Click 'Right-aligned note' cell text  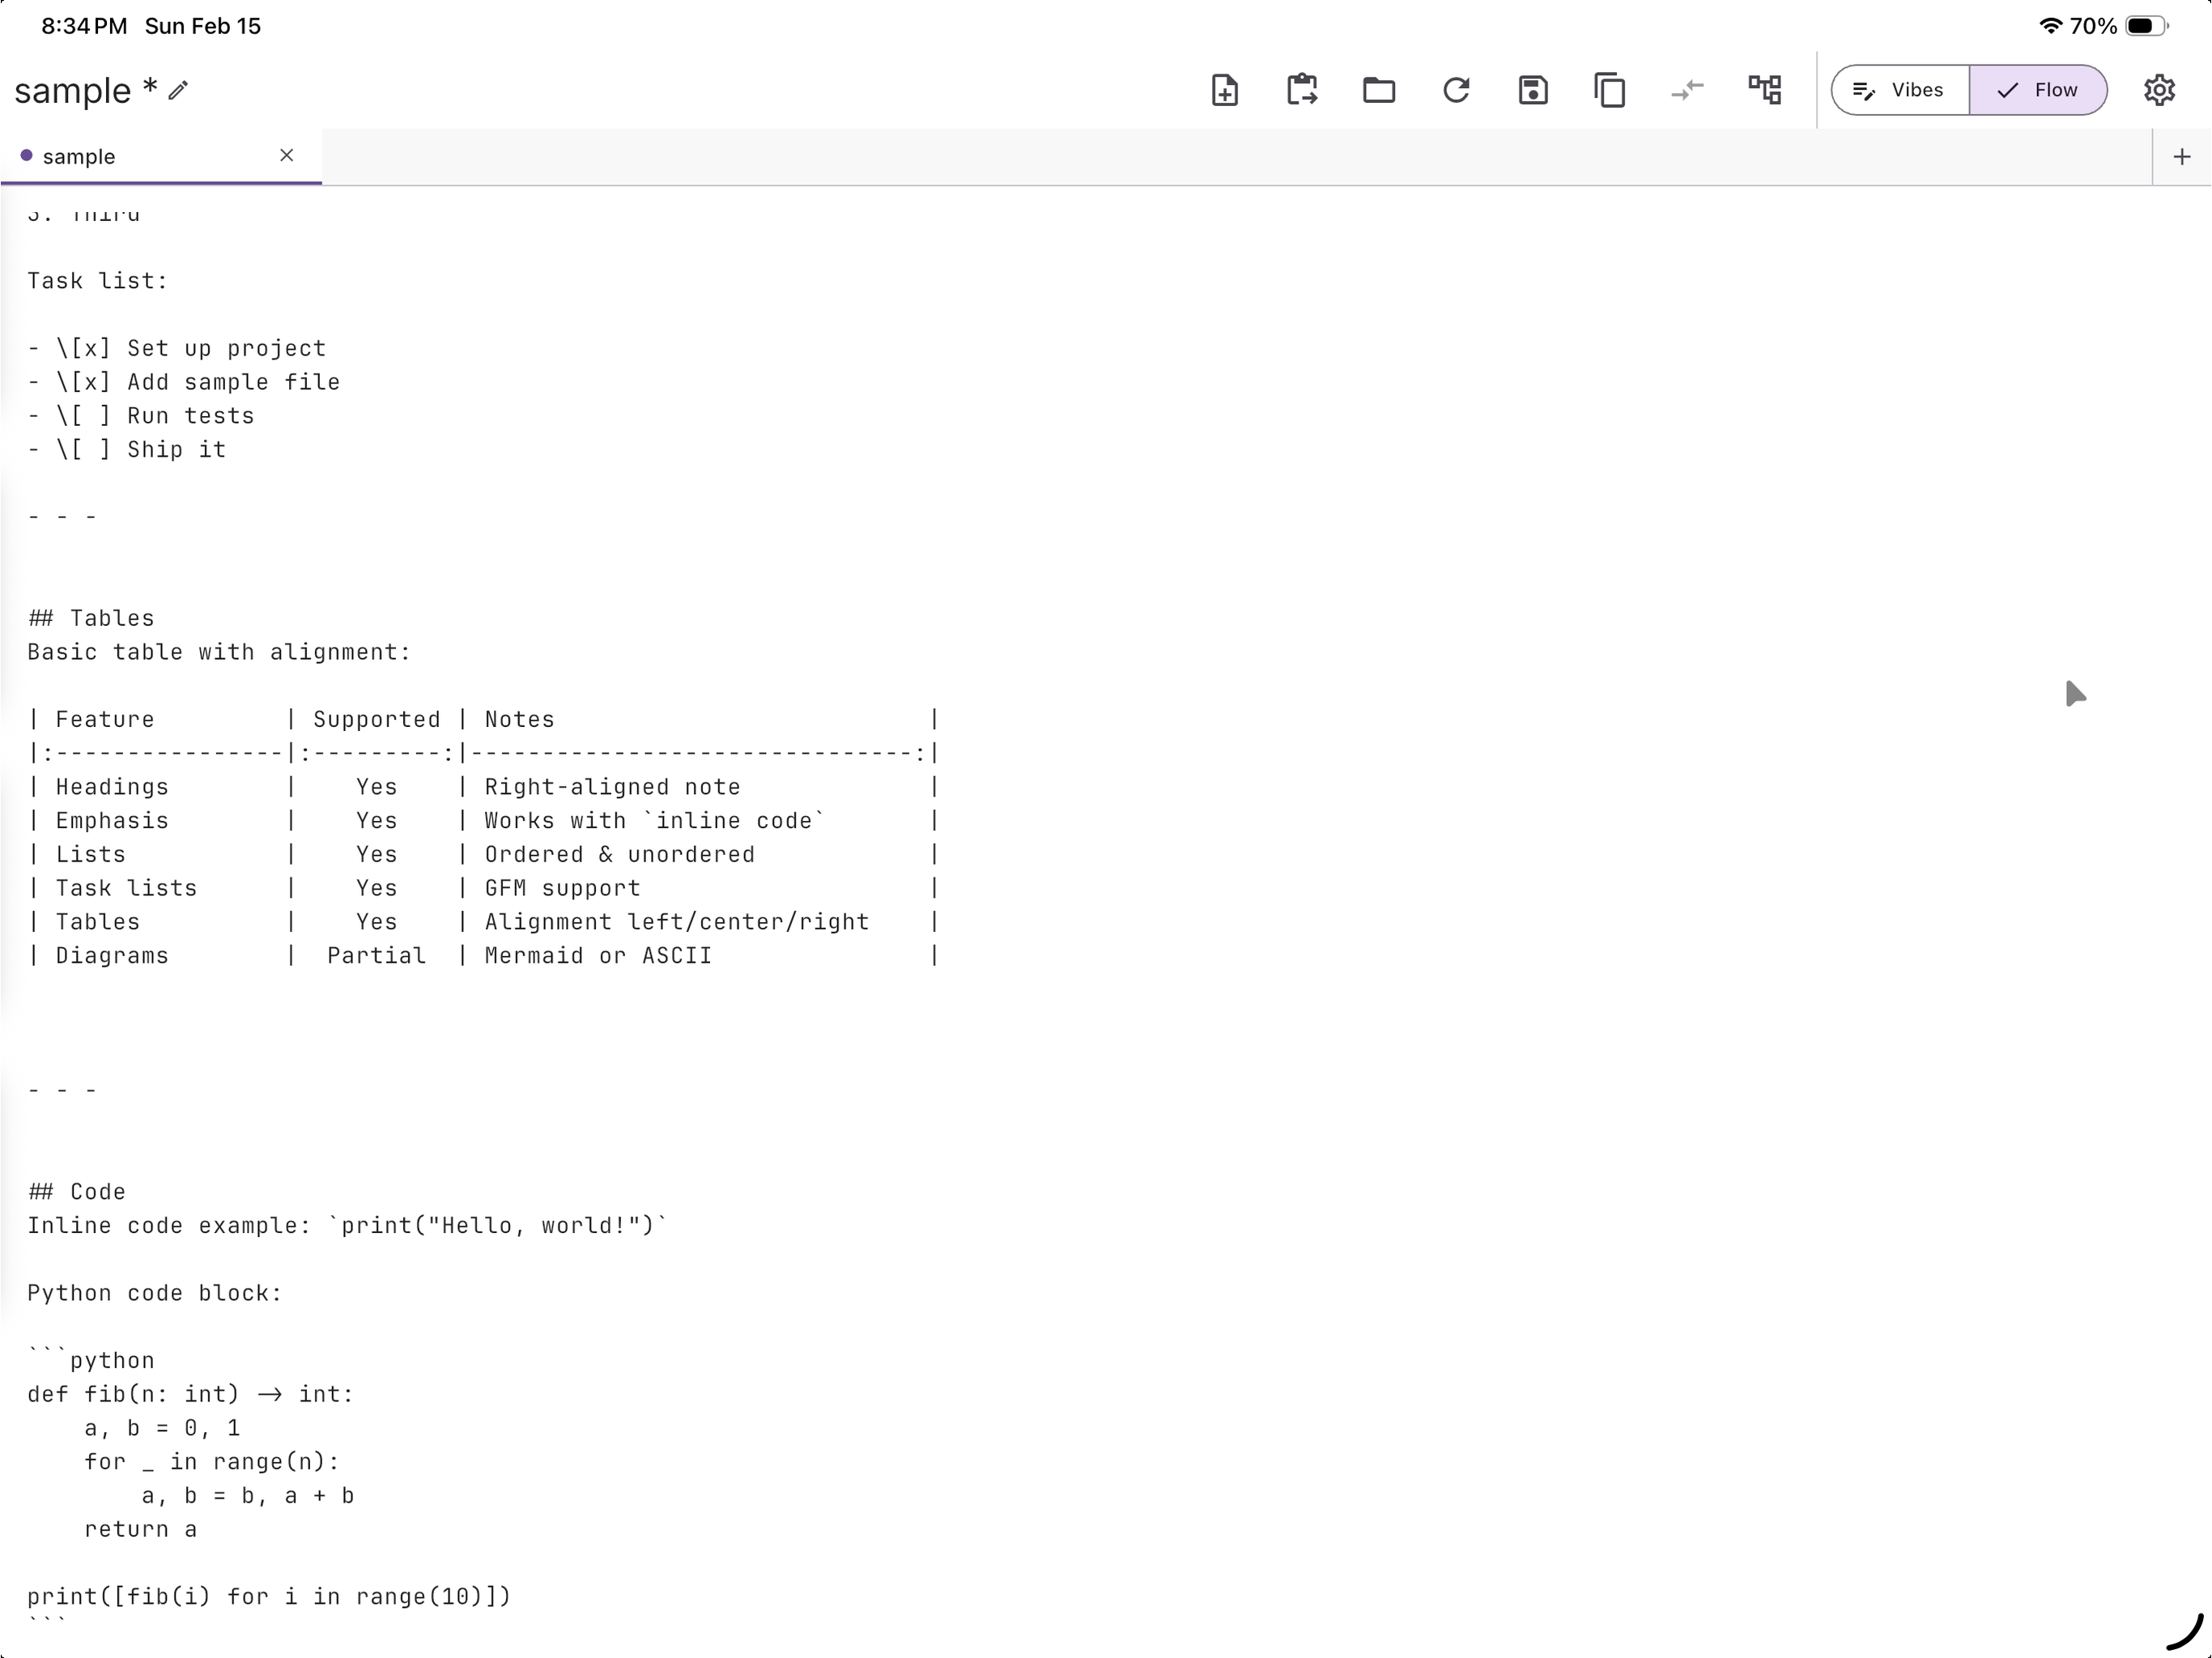612,787
